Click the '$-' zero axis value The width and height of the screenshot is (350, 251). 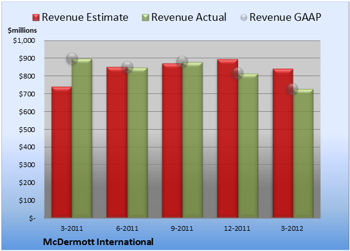(x=32, y=218)
